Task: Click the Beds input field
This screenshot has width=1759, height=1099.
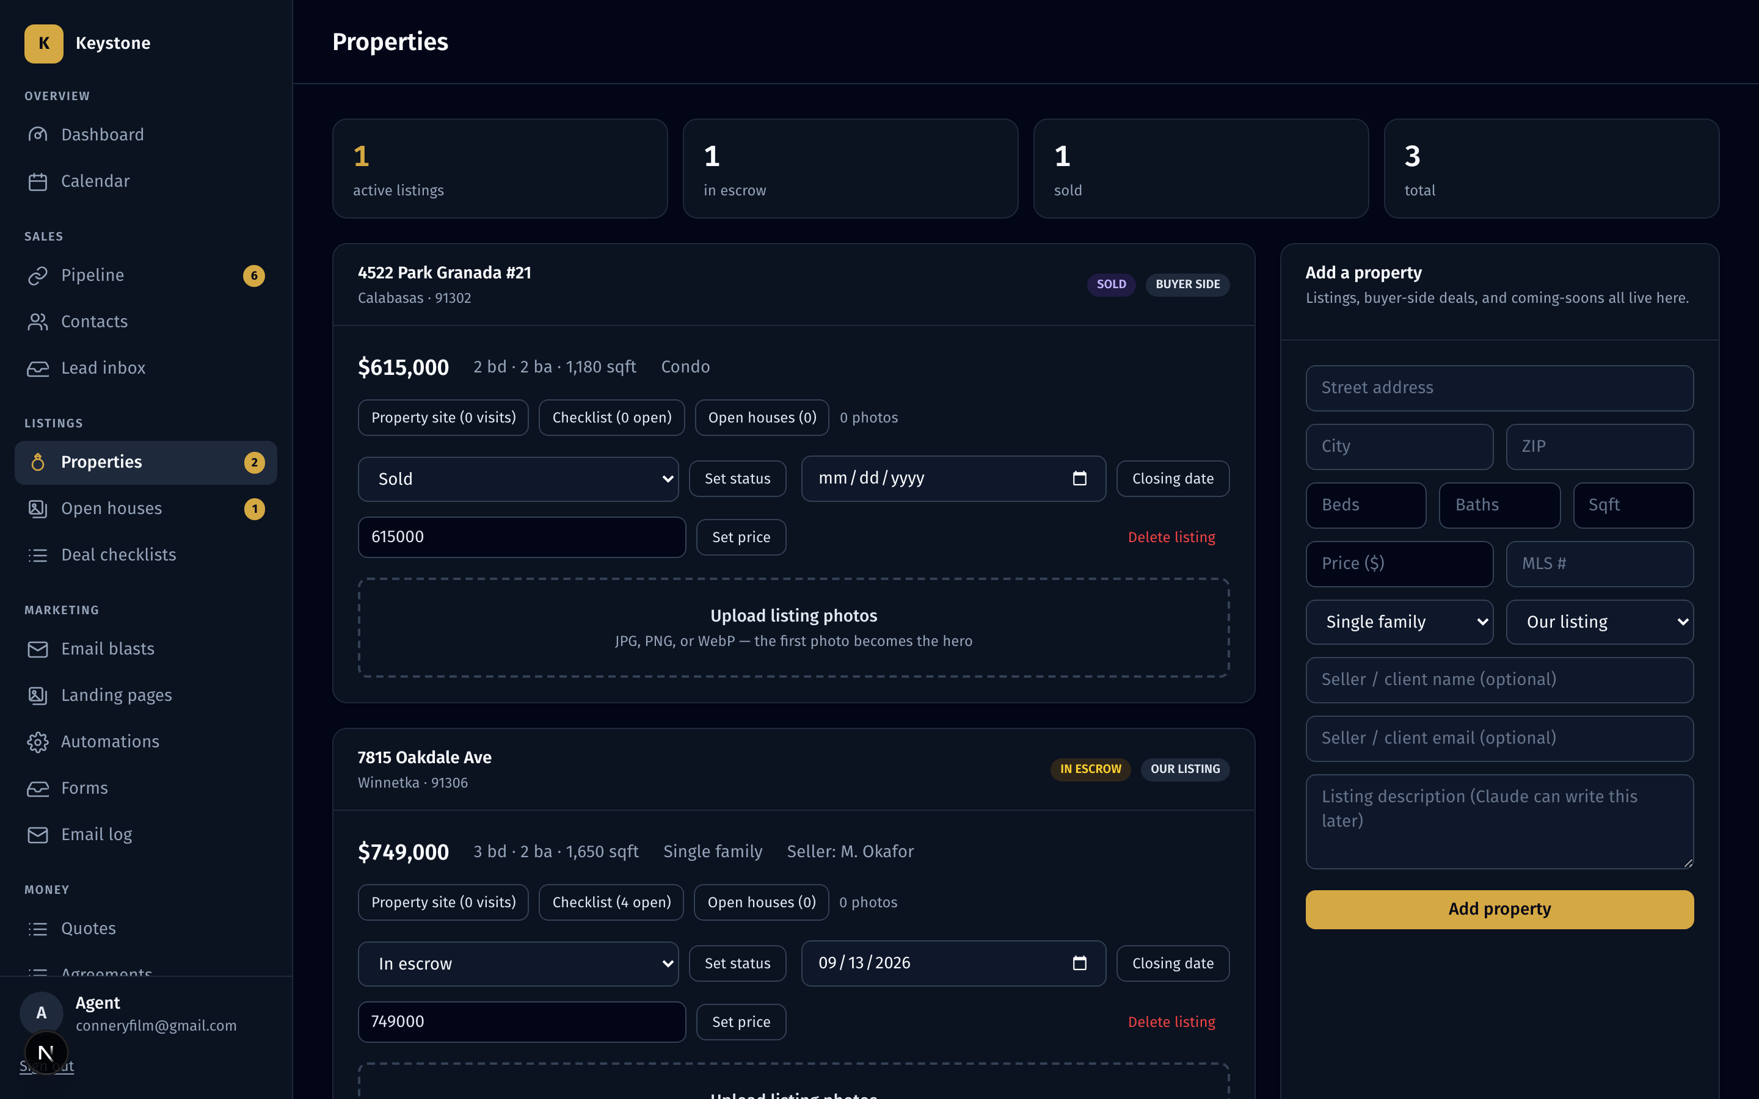Action: pos(1366,505)
